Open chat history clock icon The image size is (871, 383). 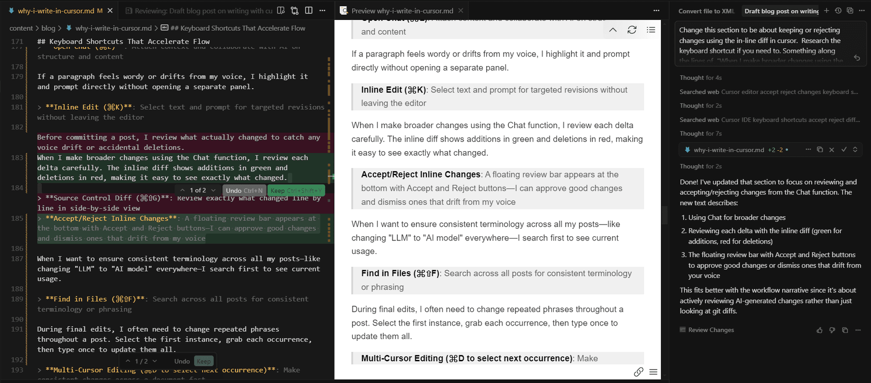pyautogui.click(x=838, y=10)
